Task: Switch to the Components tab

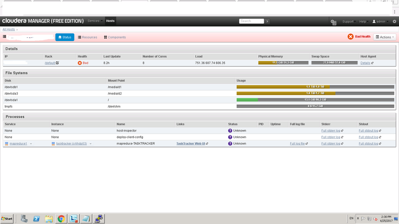Action: pyautogui.click(x=115, y=37)
